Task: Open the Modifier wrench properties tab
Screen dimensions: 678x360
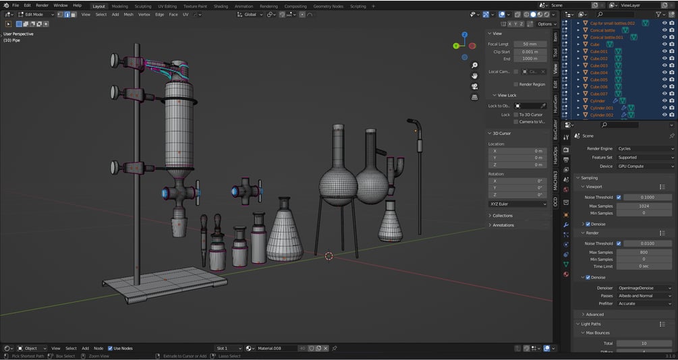Action: (x=565, y=224)
